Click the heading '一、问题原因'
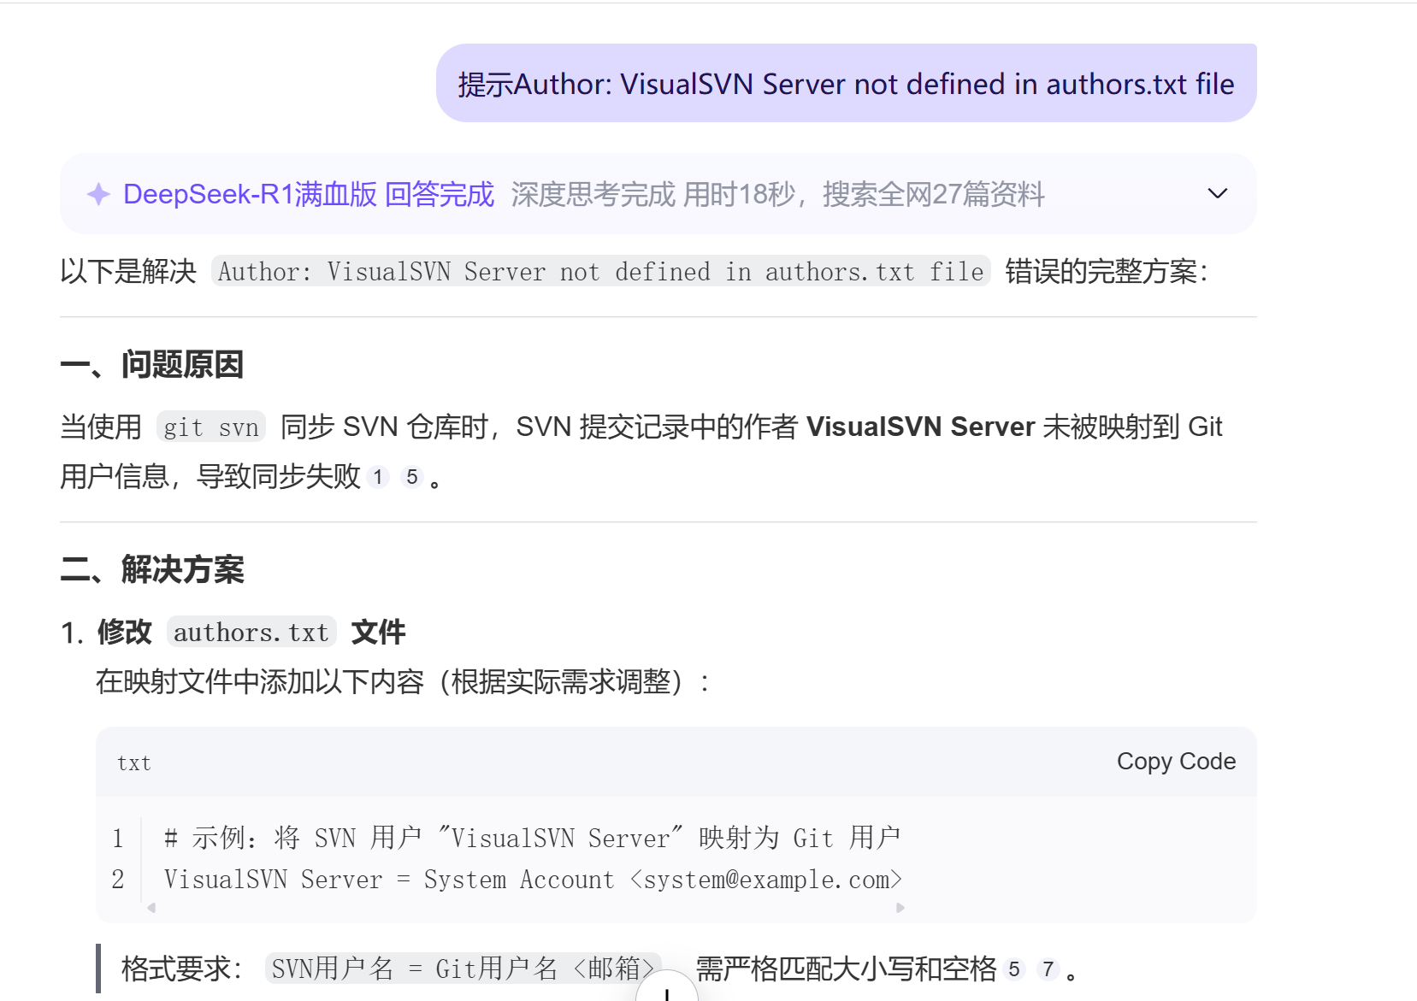Screen dimensions: 1417x1001 tap(152, 364)
